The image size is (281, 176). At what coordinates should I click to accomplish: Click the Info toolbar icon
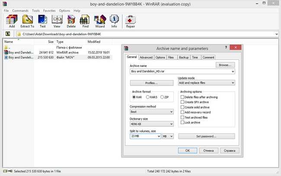[x=114, y=21]
